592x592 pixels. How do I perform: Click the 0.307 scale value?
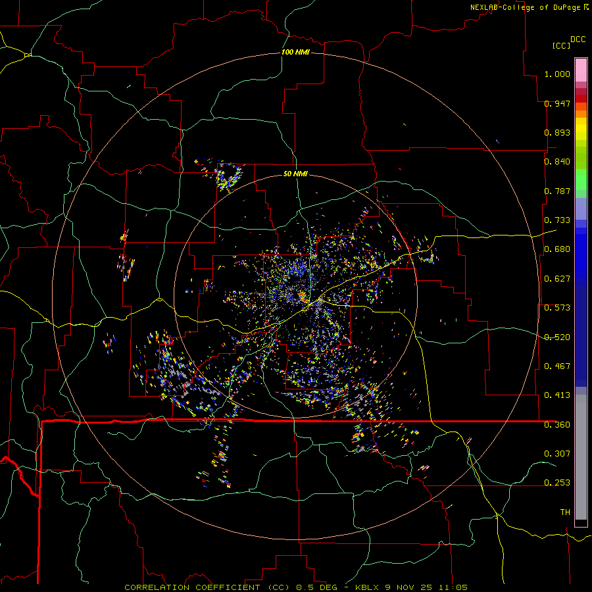[x=557, y=454]
